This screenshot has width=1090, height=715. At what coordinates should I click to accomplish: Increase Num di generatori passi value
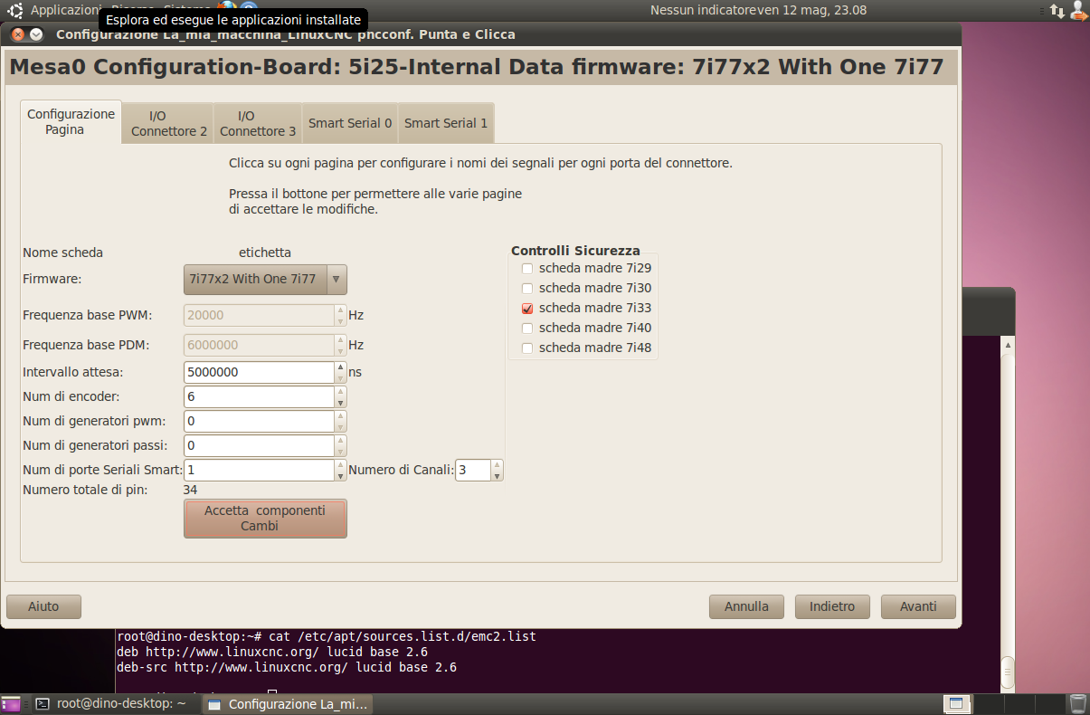pos(341,440)
